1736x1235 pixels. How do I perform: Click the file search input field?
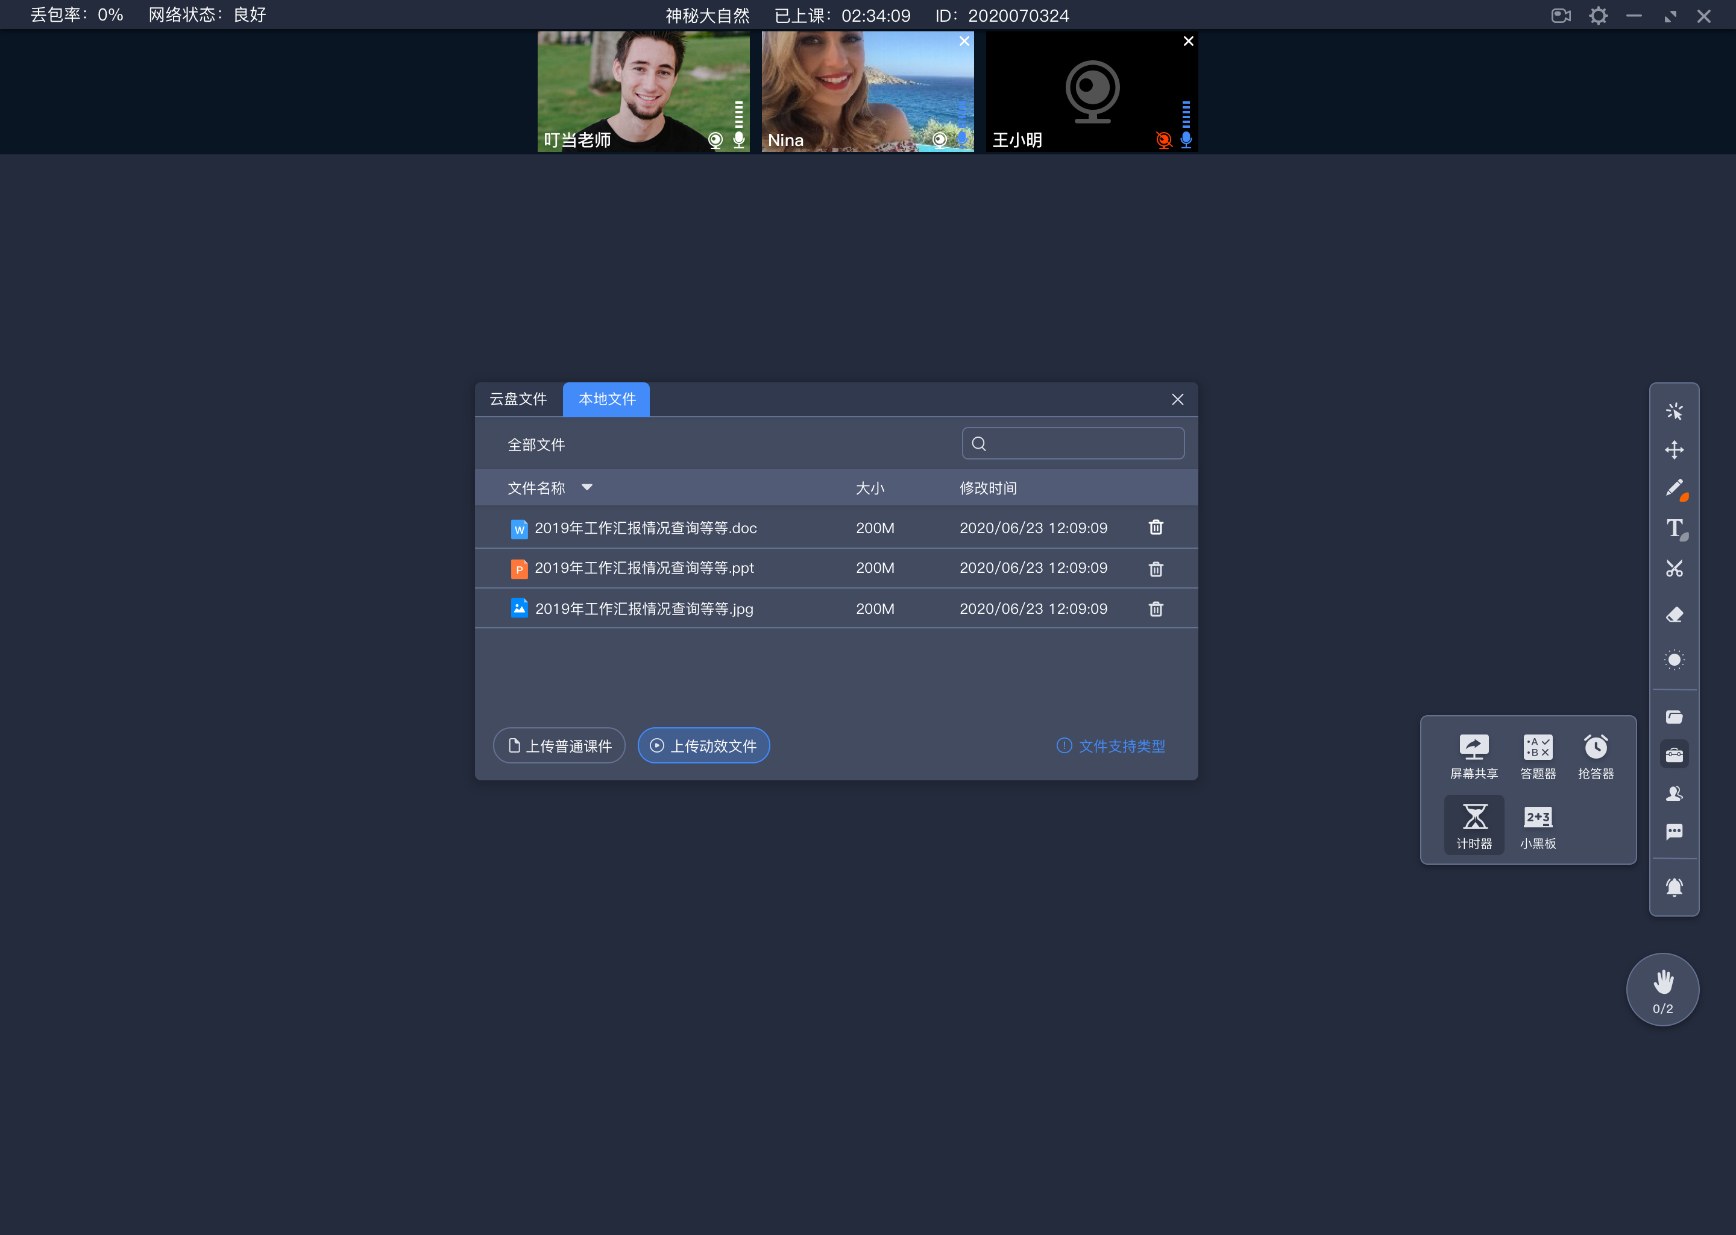tap(1074, 444)
